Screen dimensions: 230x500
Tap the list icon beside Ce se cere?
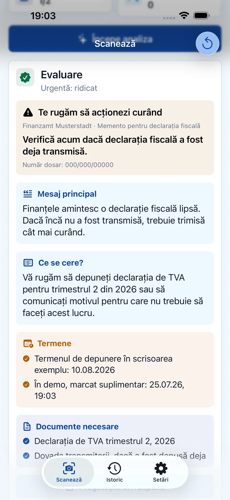coord(28,263)
